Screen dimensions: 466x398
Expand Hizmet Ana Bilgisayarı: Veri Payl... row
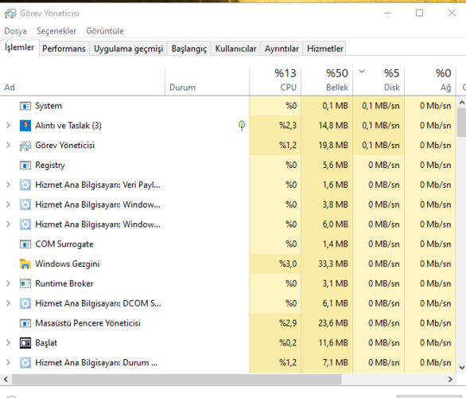point(8,185)
